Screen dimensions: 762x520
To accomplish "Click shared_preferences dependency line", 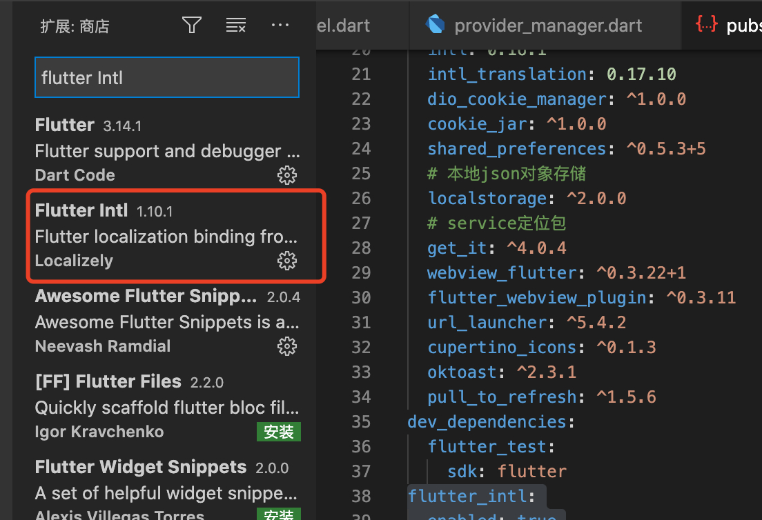I will [567, 148].
